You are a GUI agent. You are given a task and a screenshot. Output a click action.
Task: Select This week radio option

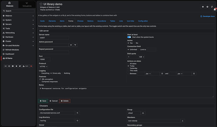(128, 71)
